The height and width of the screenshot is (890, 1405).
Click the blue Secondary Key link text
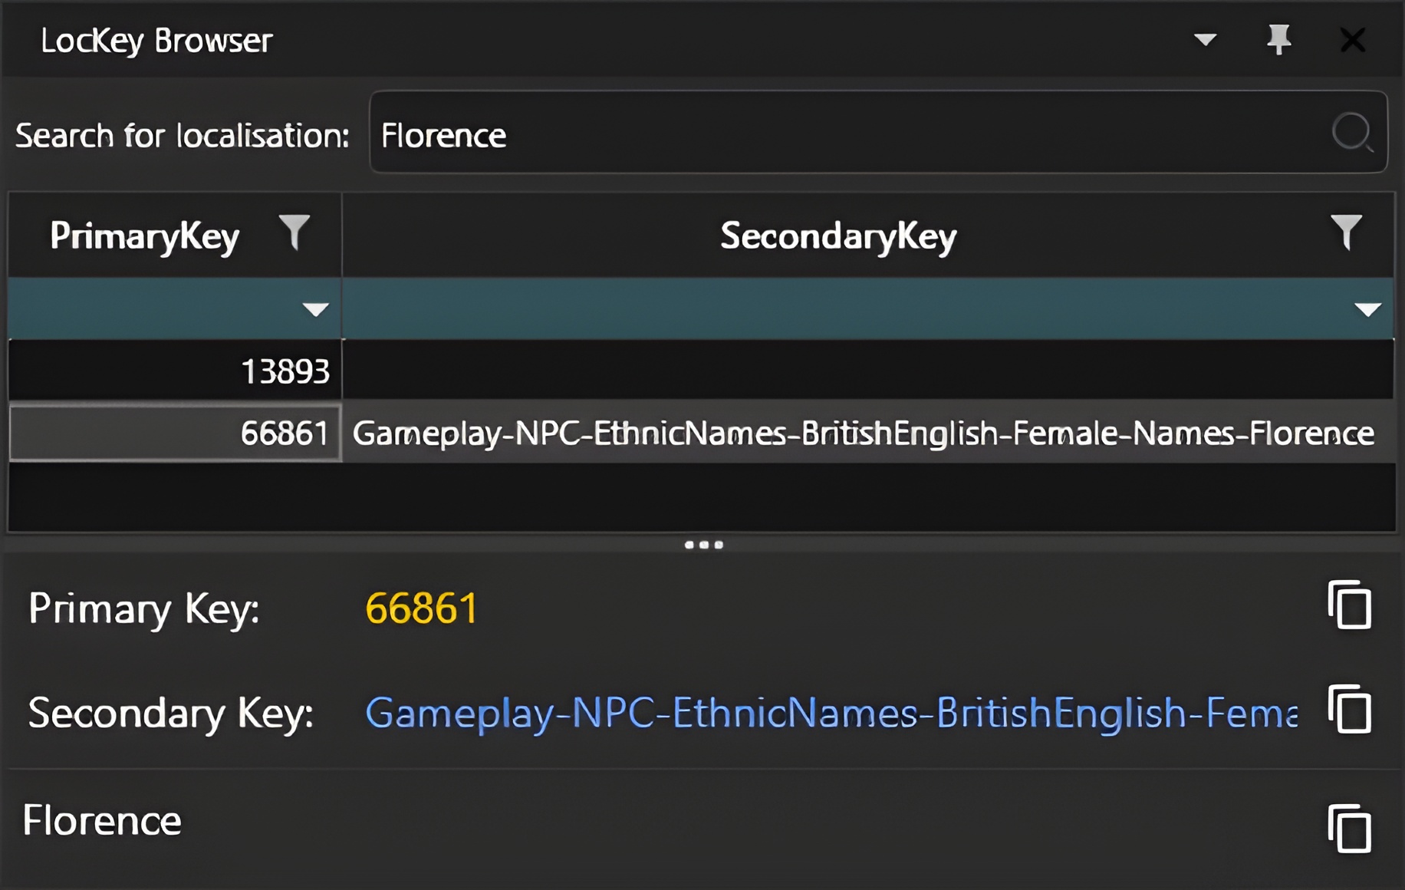831,713
